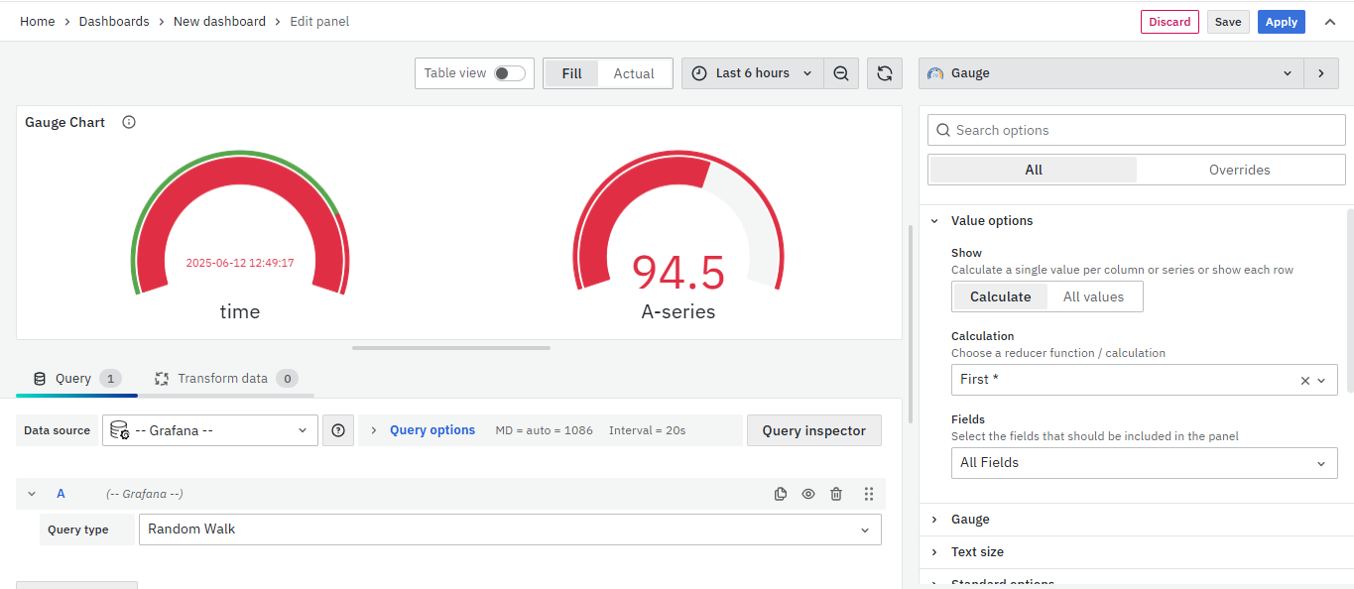Switch to the Transform data tab
The height and width of the screenshot is (589, 1354).
[222, 379]
